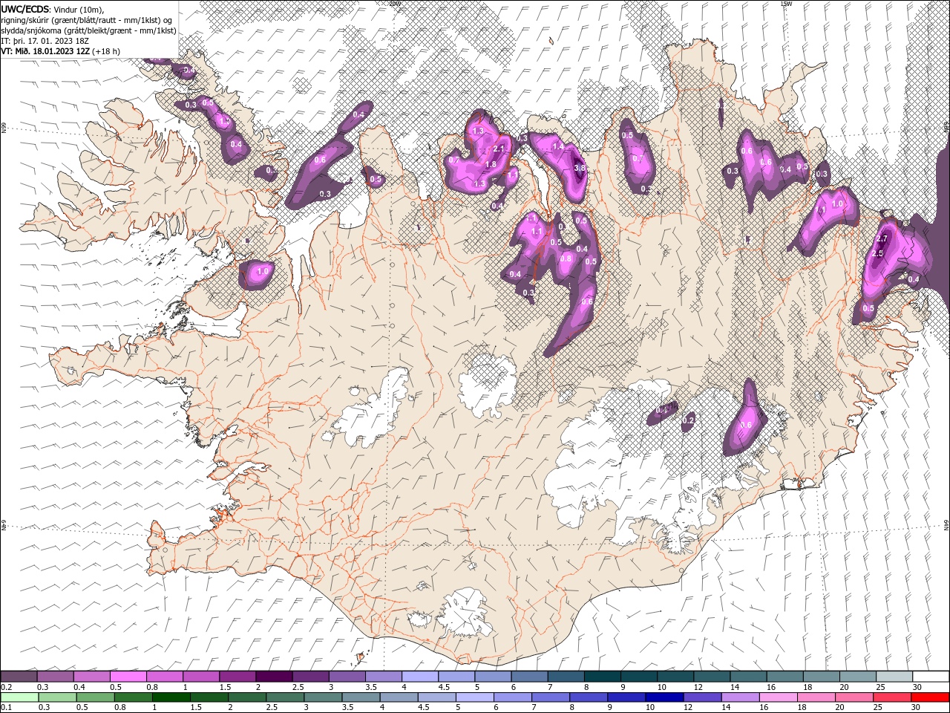950x713 pixels.
Task: Click the 3.8 precipitation value on the map
Action: click(x=580, y=169)
